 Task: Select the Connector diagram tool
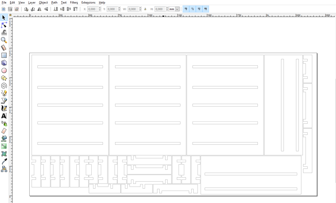coord(4,169)
